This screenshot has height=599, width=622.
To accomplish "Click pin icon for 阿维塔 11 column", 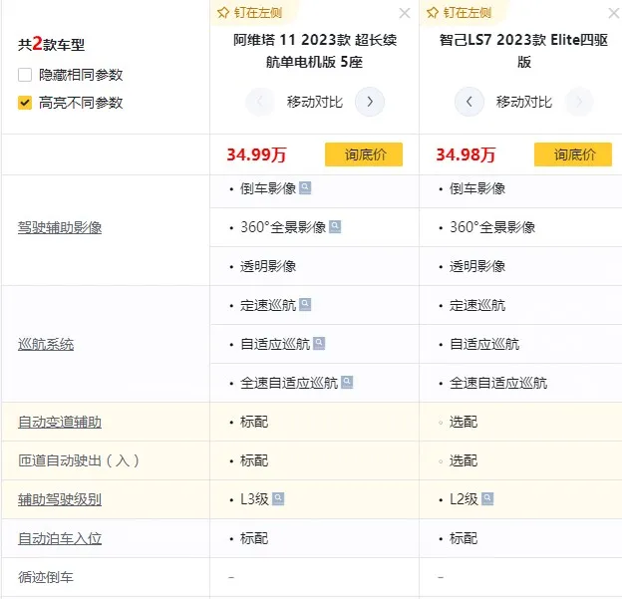I will pos(223,13).
